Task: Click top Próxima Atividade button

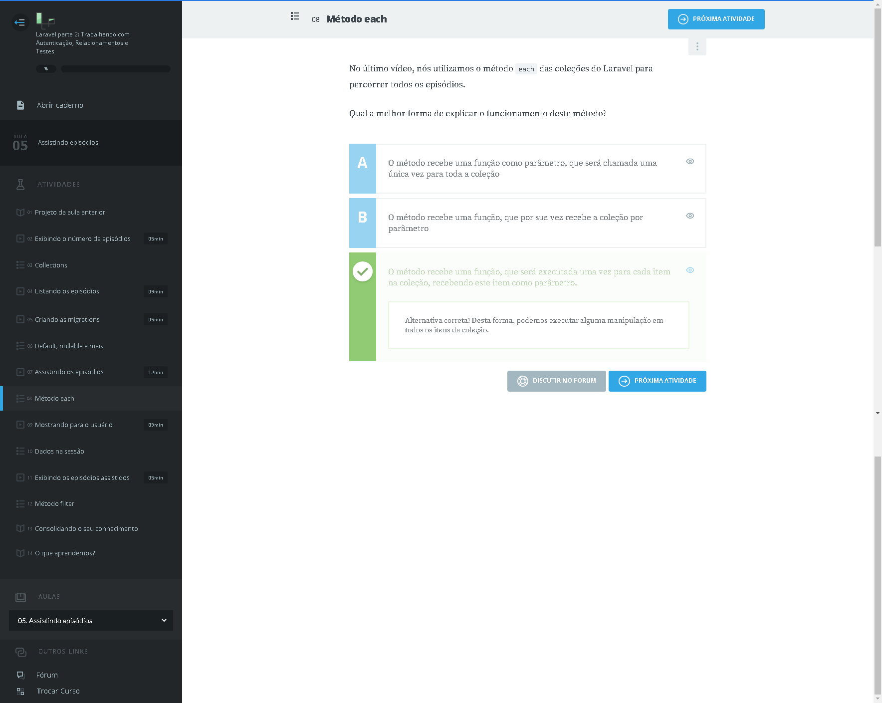Action: (x=716, y=19)
